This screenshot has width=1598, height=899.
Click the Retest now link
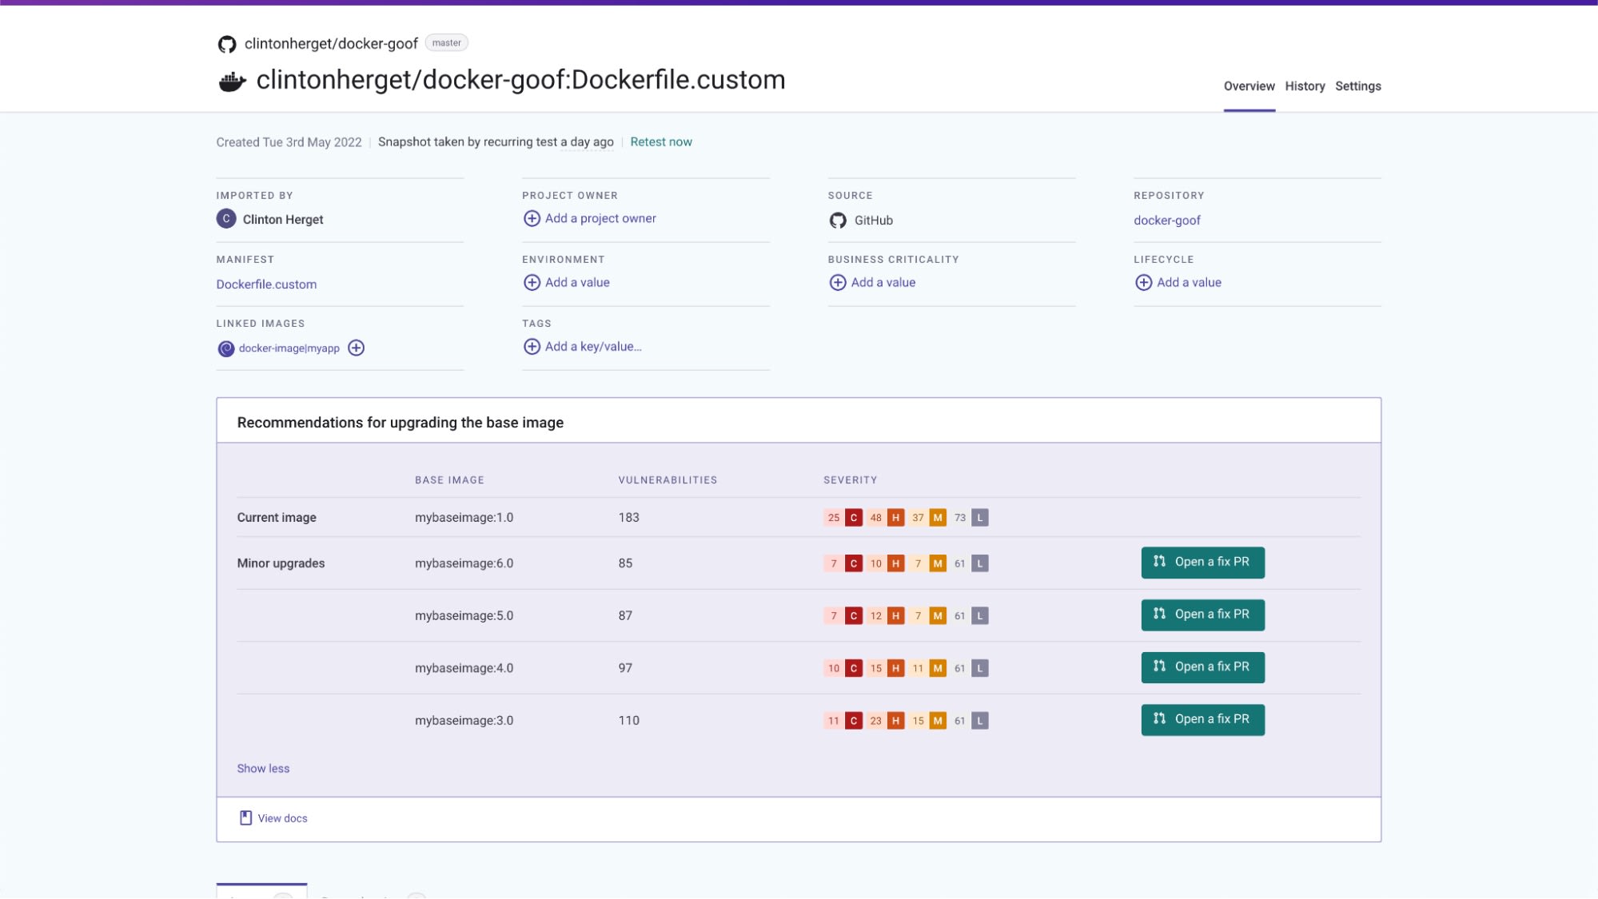pos(661,141)
